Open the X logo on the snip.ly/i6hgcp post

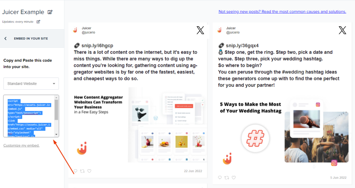tap(200, 30)
